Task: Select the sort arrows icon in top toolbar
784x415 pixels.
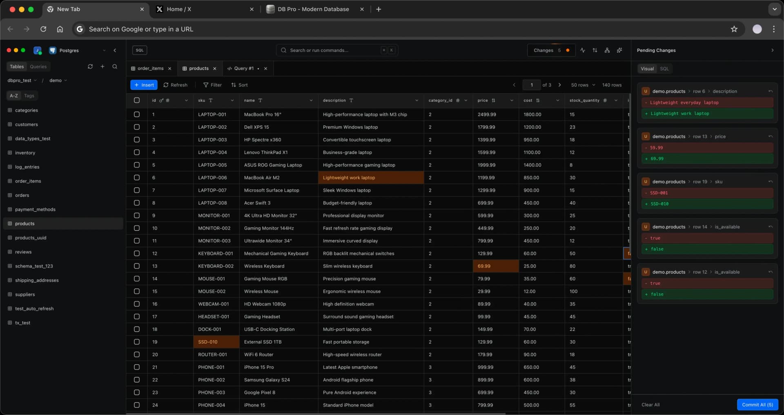Action: 595,50
